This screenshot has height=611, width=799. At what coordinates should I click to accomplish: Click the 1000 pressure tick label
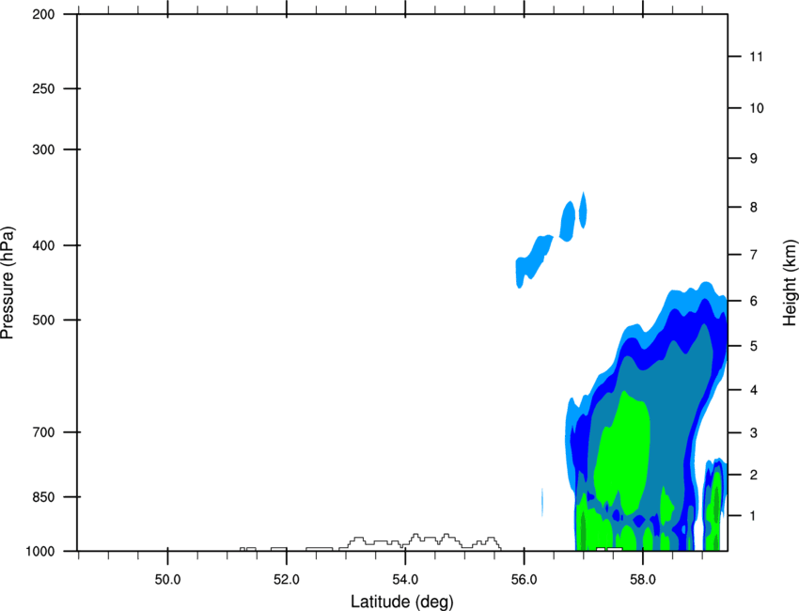[x=40, y=552]
